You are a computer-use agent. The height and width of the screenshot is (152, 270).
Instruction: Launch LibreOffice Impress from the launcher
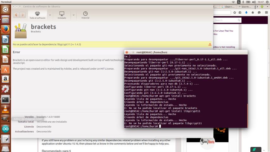(x=5, y=60)
